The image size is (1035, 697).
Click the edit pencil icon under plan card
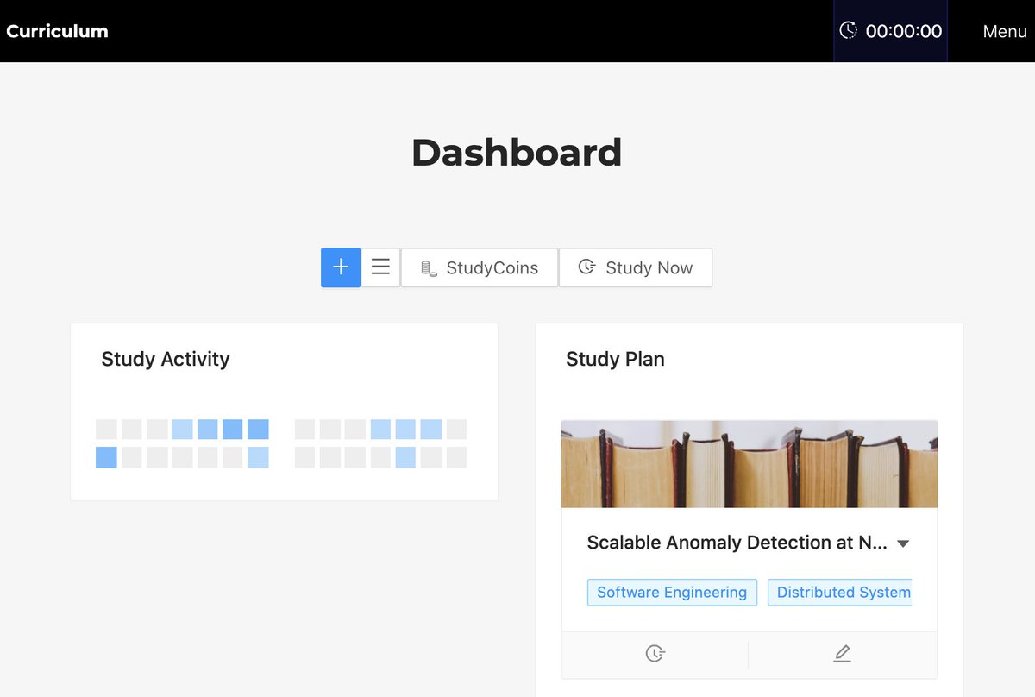(843, 654)
